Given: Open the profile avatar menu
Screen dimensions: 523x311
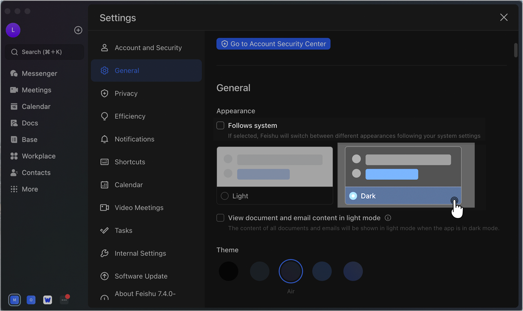Looking at the screenshot, I should [13, 30].
